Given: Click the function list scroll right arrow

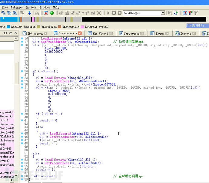Looking at the screenshot, I should click(x=12, y=180).
